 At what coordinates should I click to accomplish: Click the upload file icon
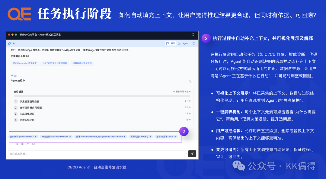(28, 144)
